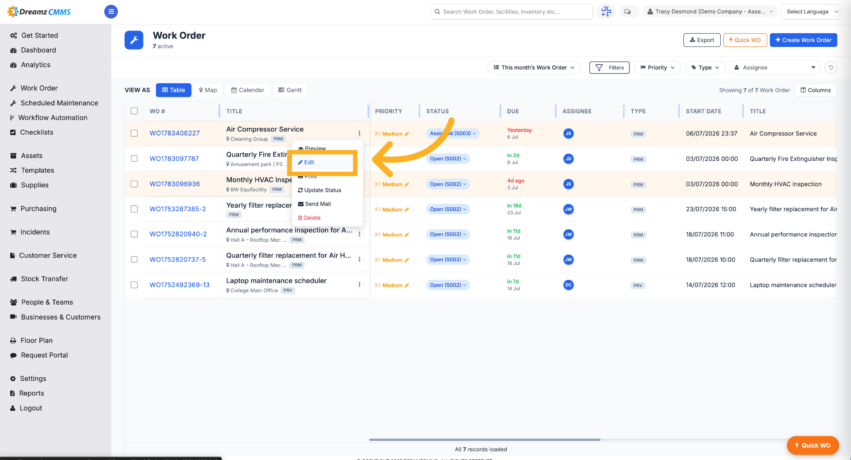This screenshot has height=460, width=851.
Task: Toggle the hamburger sidebar menu button
Action: (111, 12)
